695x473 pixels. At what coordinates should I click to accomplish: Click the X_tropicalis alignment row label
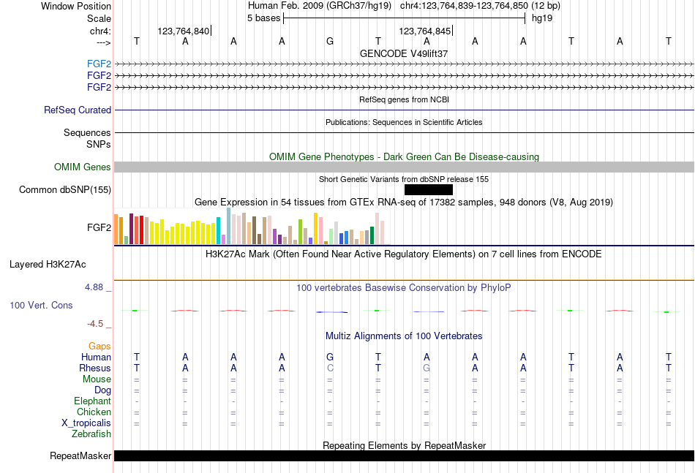(86, 423)
